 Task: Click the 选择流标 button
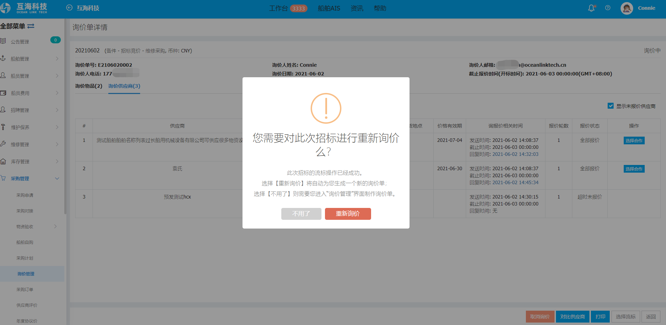click(x=625, y=317)
